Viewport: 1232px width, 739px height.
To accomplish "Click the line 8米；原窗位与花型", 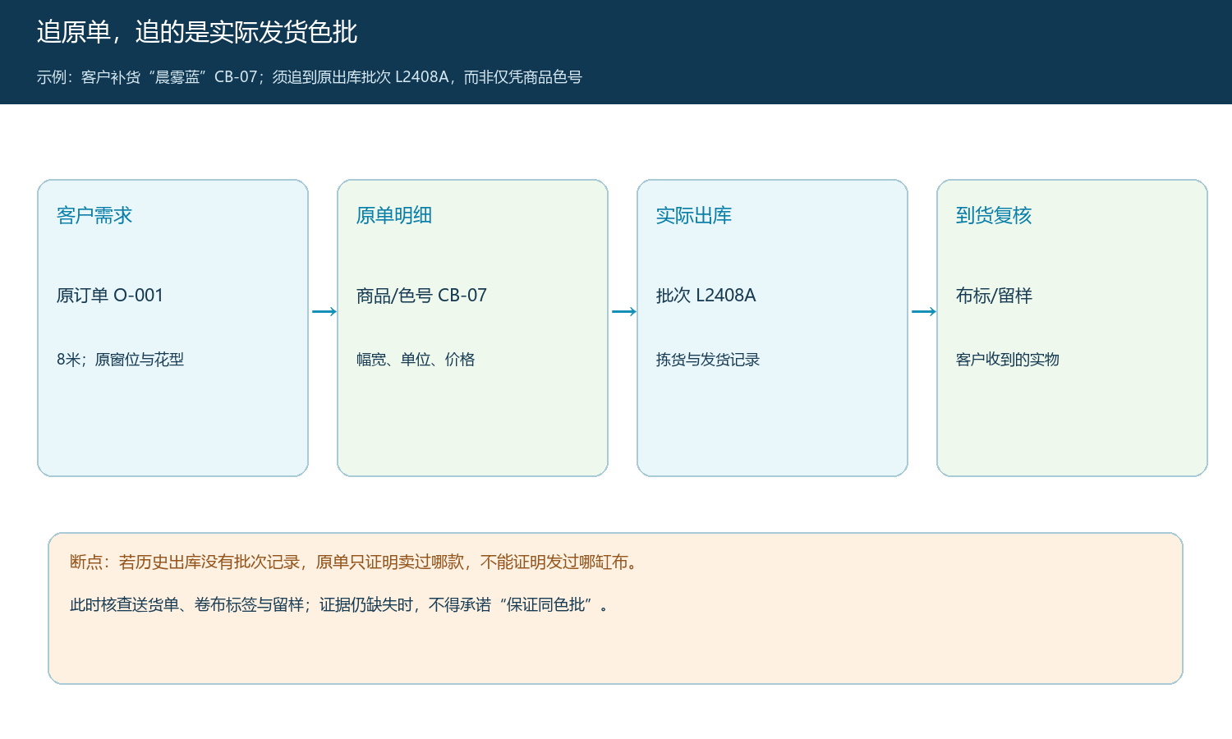I will [x=120, y=360].
